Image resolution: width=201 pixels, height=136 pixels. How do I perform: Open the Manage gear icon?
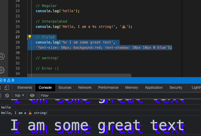pos(2,70)
